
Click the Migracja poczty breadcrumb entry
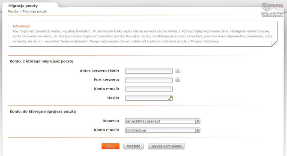[35, 11]
